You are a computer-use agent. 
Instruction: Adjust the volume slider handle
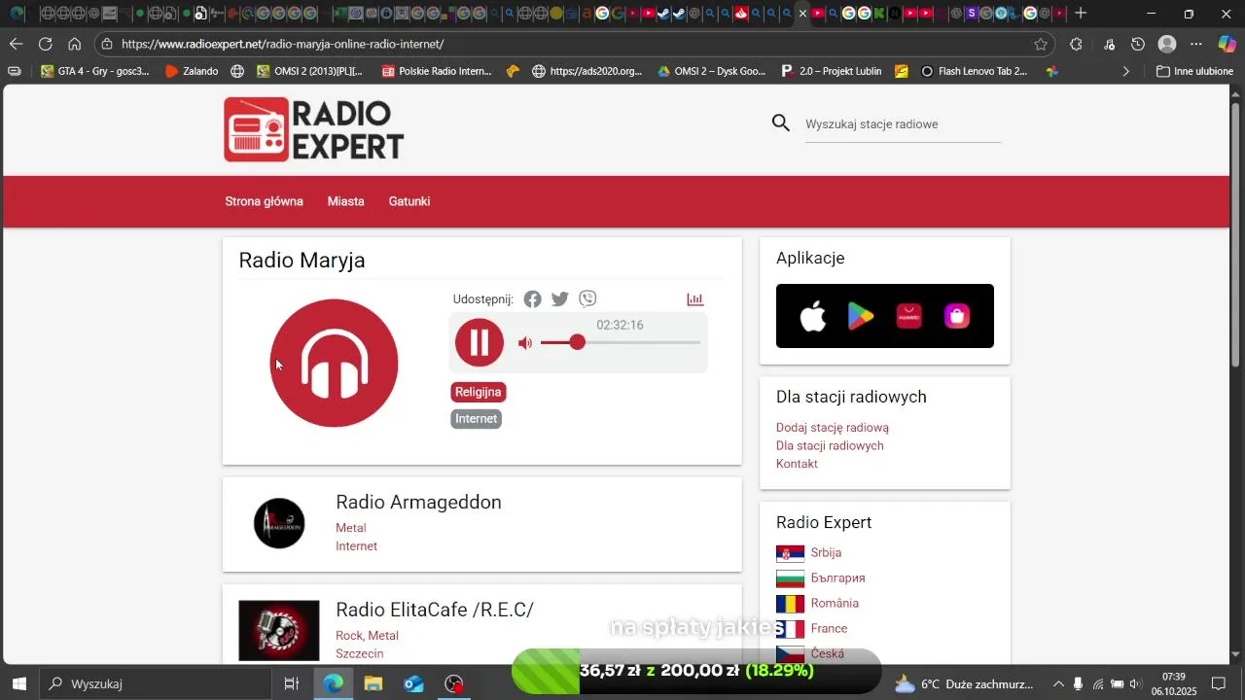[x=578, y=342]
